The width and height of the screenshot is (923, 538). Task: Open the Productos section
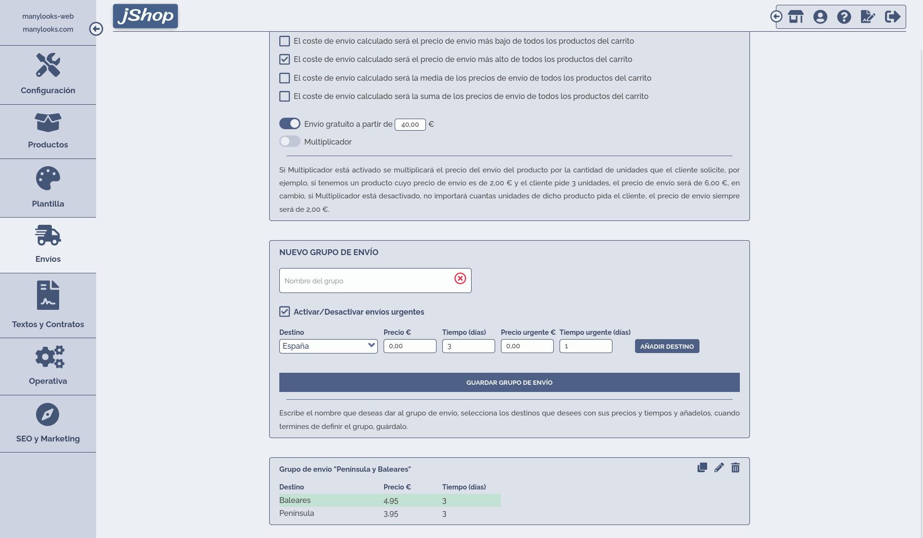pos(48,132)
